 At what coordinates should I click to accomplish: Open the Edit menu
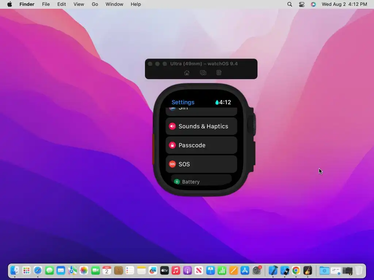(x=61, y=4)
